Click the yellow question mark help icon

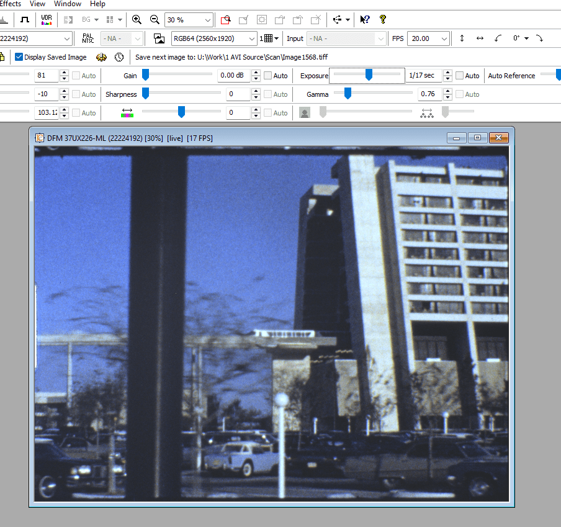[x=383, y=20]
